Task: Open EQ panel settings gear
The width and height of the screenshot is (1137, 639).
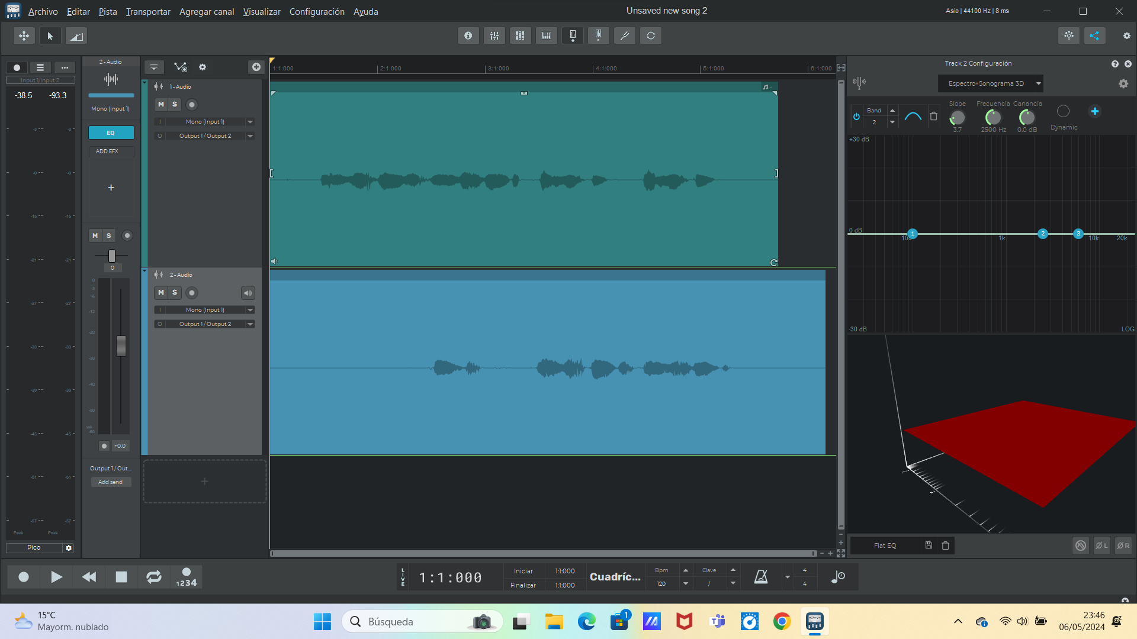Action: [1123, 84]
